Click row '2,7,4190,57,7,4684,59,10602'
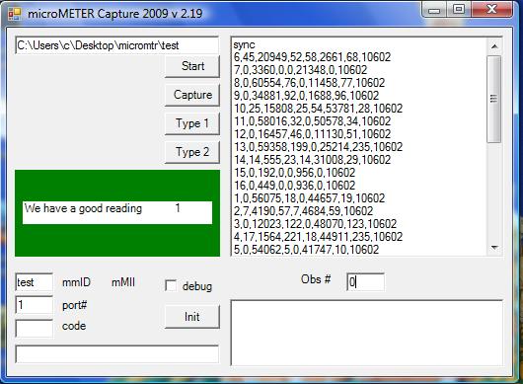 tap(303, 211)
